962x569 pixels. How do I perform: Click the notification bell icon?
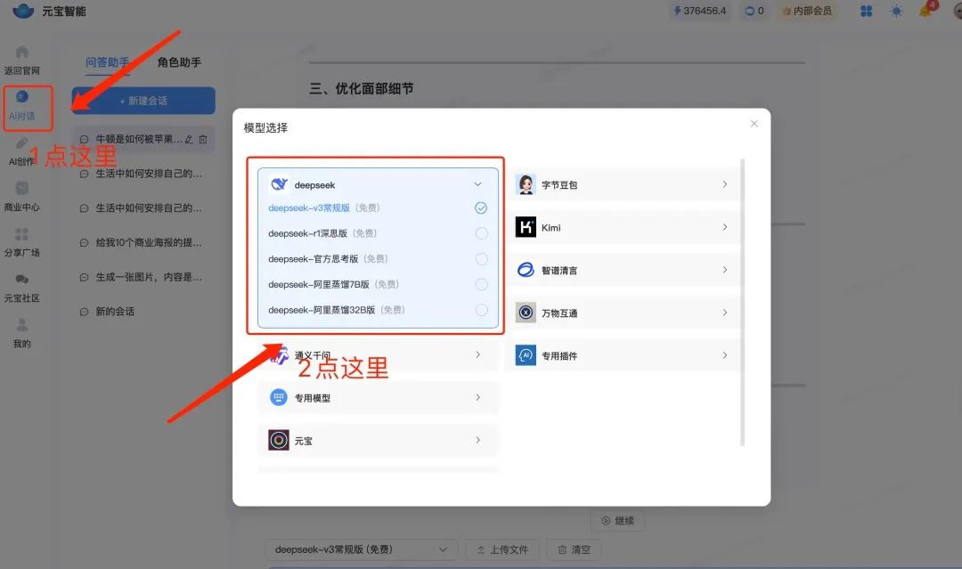(x=925, y=11)
